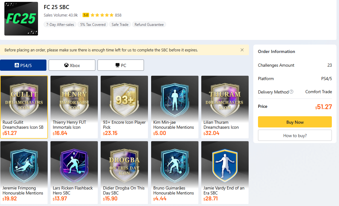Click Jamie Vardy End of an Era title
The height and width of the screenshot is (206, 339).
pos(224,190)
